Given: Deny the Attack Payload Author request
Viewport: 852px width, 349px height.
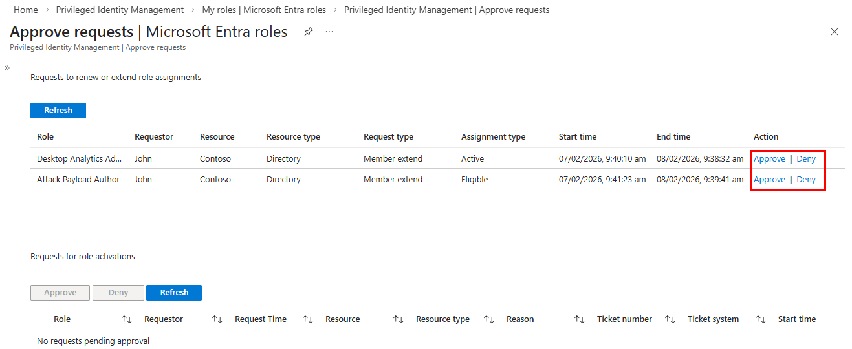Looking at the screenshot, I should [806, 180].
